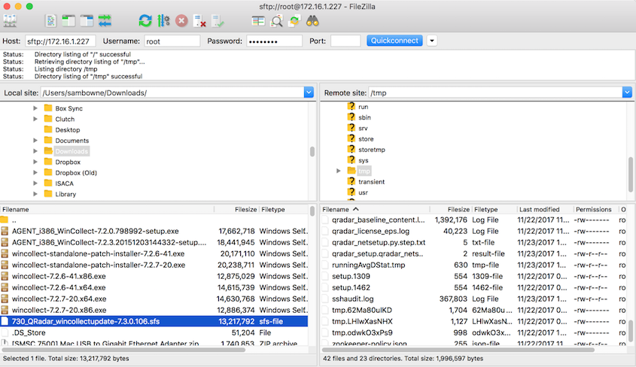Select wincollect-7.2.6-41.x86.exe in local list

154,276
